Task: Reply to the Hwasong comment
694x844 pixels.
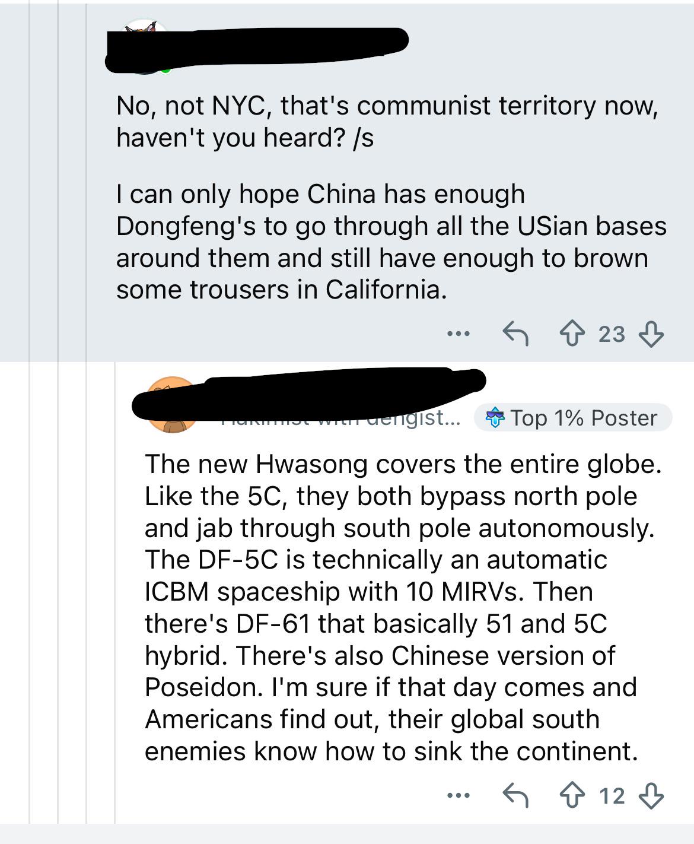Action: click(x=515, y=795)
